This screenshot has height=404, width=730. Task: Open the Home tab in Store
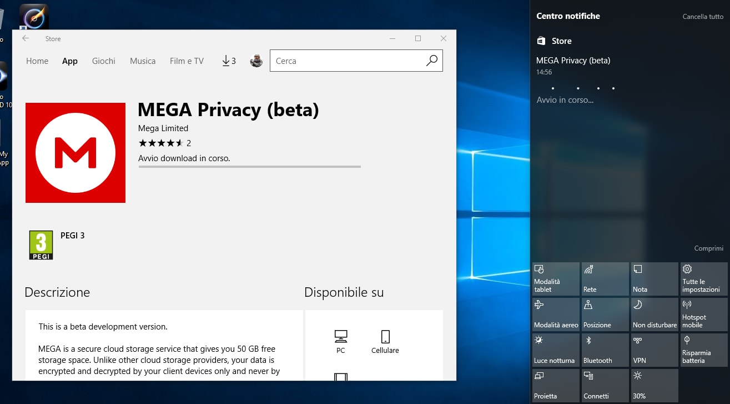[x=37, y=61]
